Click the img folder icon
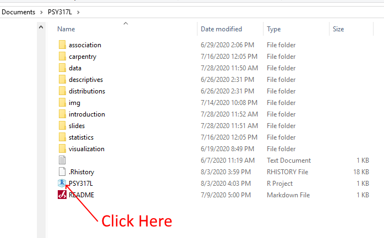Screen dimensions: 384x238 pos(62,102)
